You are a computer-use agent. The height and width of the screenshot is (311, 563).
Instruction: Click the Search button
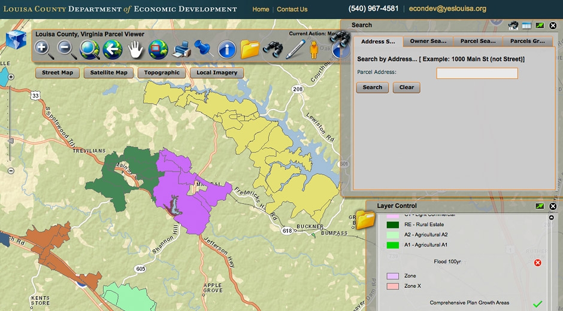pyautogui.click(x=373, y=87)
